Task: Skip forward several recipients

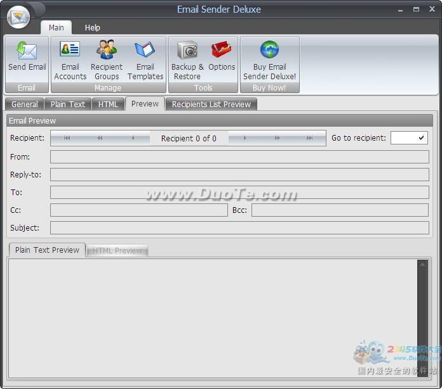Action: click(x=277, y=138)
